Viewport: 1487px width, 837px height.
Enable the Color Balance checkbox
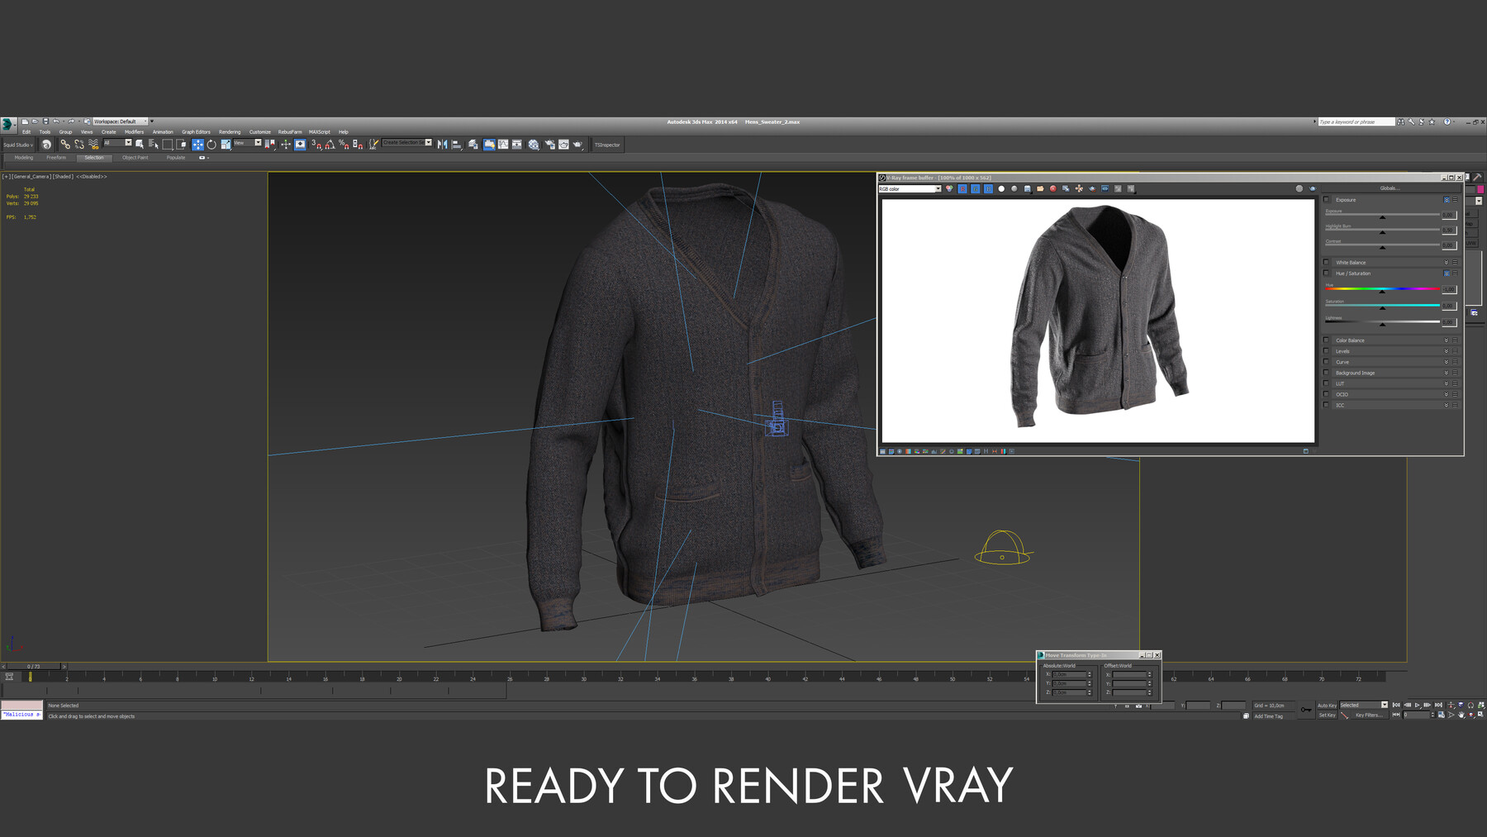click(1327, 340)
